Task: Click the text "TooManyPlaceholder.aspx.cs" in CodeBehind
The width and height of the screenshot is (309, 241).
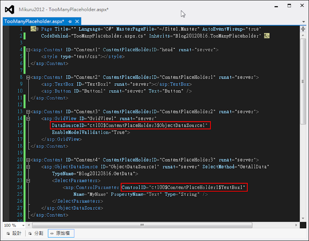Action: point(109,36)
